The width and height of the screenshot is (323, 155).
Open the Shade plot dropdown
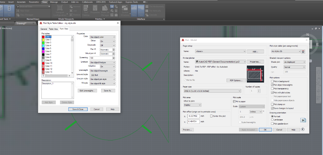click(295, 62)
